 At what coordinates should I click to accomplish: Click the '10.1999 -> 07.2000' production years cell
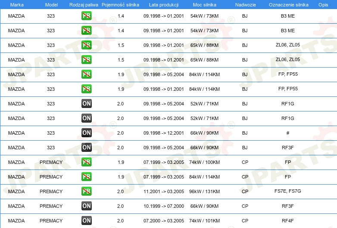pyautogui.click(x=163, y=206)
